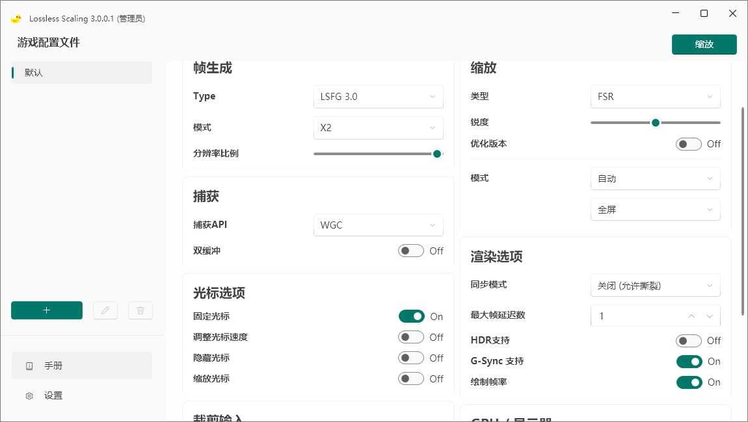
Task: Click the 同步模式 label
Action: click(488, 284)
